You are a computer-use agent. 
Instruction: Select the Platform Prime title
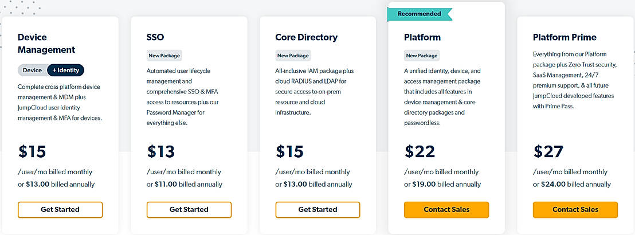(x=565, y=37)
